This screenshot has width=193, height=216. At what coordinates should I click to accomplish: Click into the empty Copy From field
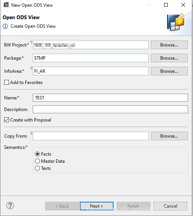coord(91,136)
